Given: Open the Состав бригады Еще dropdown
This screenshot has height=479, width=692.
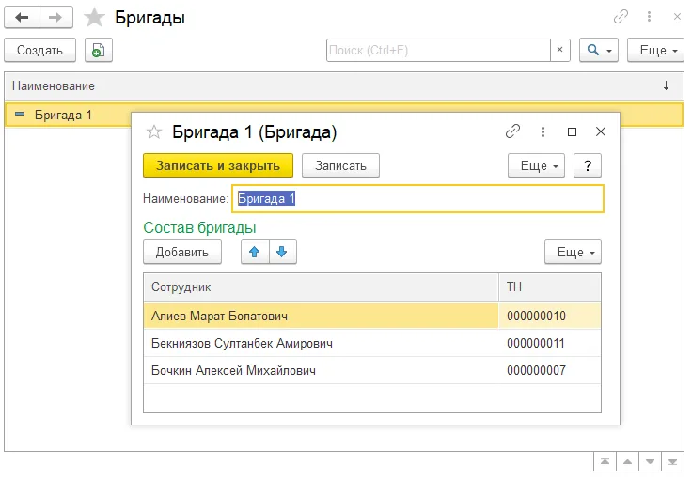Looking at the screenshot, I should point(573,252).
